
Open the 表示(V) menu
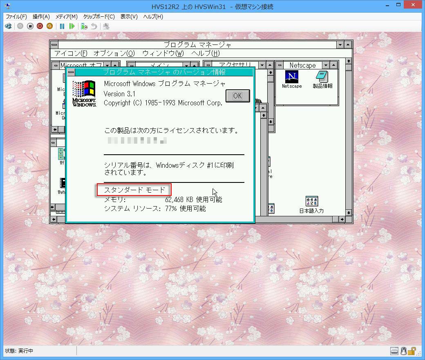pyautogui.click(x=129, y=17)
